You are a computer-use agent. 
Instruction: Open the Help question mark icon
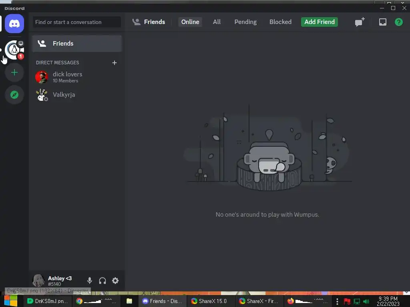point(398,22)
